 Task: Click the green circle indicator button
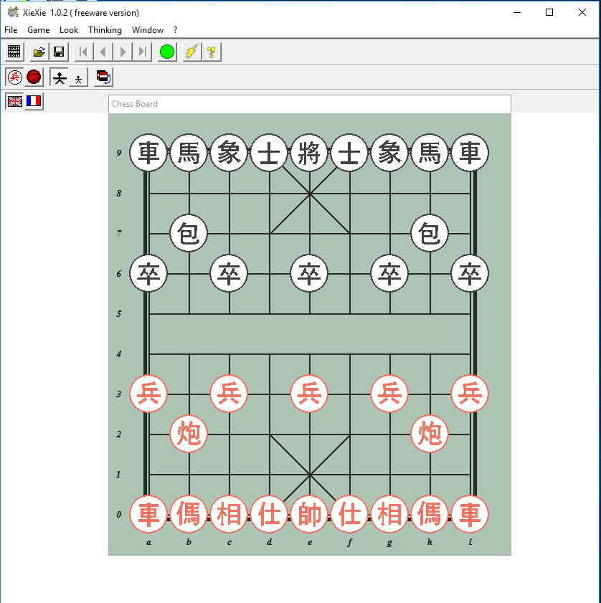coord(167,52)
